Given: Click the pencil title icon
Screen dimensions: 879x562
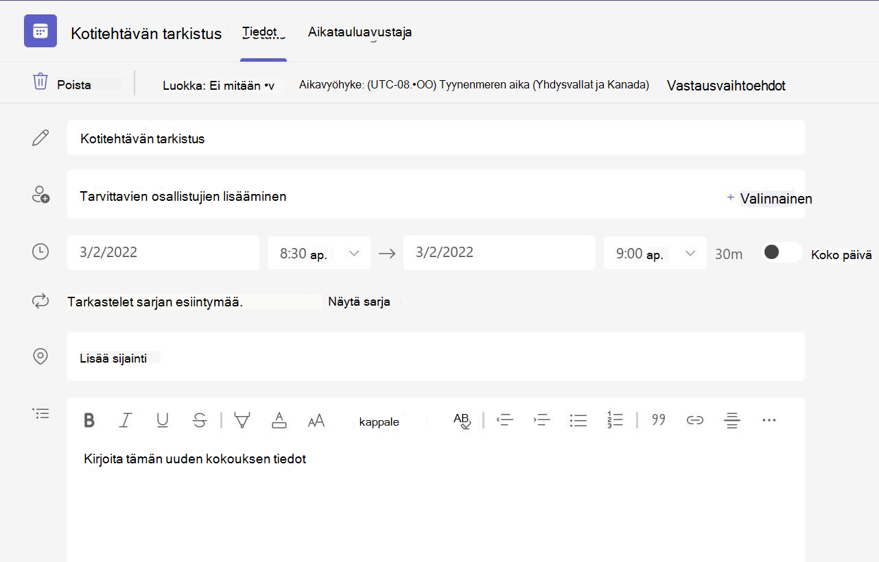Looking at the screenshot, I should pos(40,138).
